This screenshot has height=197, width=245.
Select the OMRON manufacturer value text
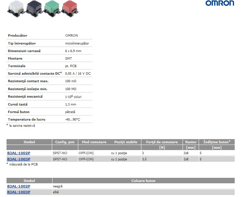pos(71,35)
